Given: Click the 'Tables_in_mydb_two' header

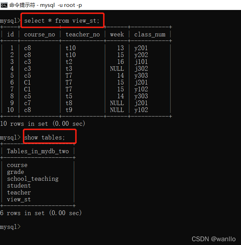Looking at the screenshot, I should click(38, 151).
